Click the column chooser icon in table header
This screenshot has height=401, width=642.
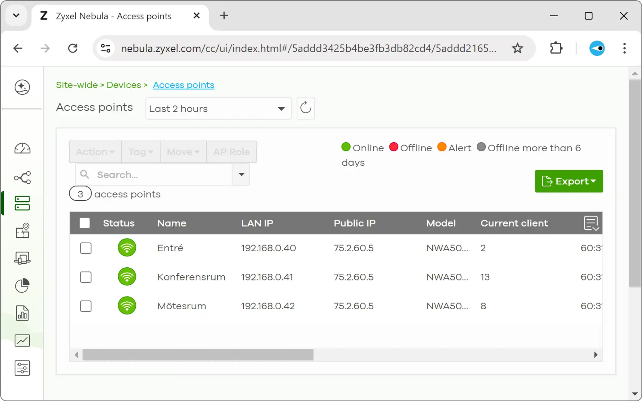point(591,223)
